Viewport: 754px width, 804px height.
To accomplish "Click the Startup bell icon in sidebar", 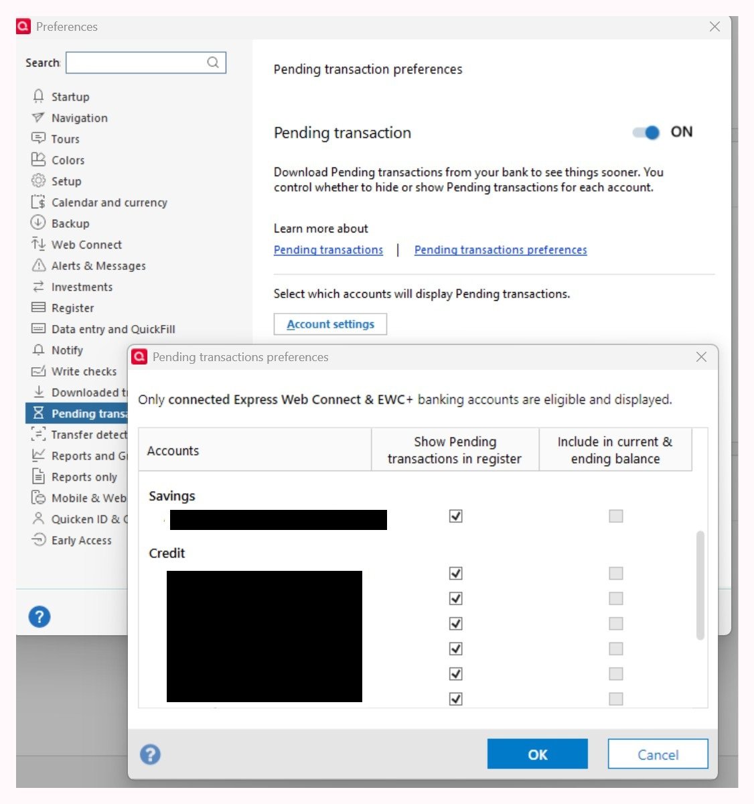I will [38, 96].
